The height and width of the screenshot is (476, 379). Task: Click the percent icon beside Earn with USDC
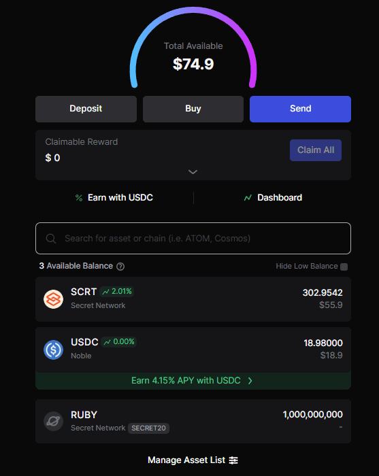click(x=79, y=198)
